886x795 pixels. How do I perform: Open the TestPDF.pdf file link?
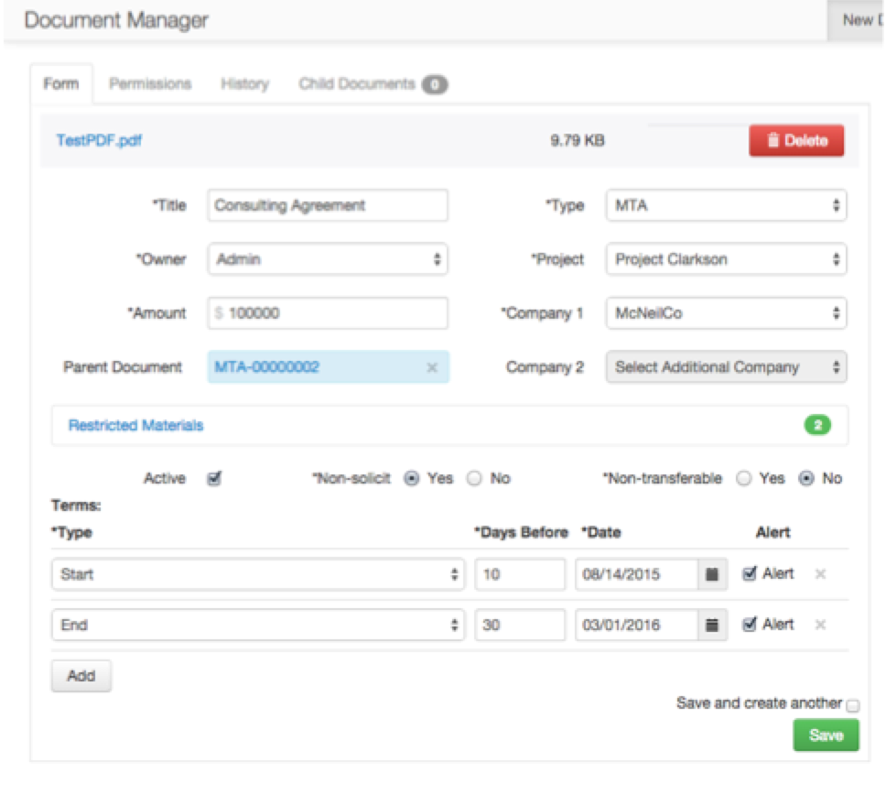click(100, 140)
